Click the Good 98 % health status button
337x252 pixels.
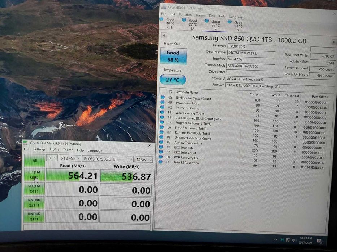tap(173, 56)
